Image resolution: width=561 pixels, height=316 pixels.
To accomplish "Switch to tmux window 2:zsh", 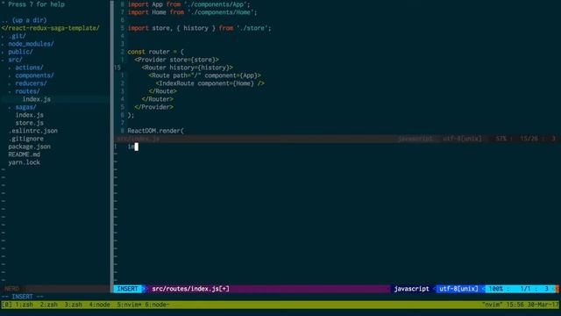I will (49, 305).
